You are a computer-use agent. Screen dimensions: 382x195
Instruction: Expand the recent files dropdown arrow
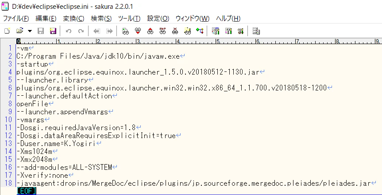[x=30, y=31]
